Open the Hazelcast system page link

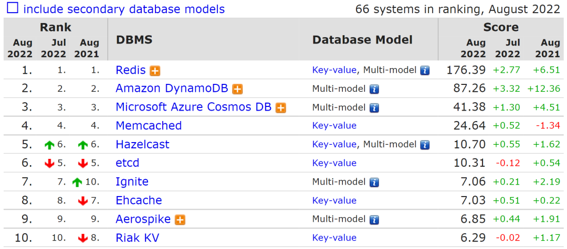coord(142,145)
